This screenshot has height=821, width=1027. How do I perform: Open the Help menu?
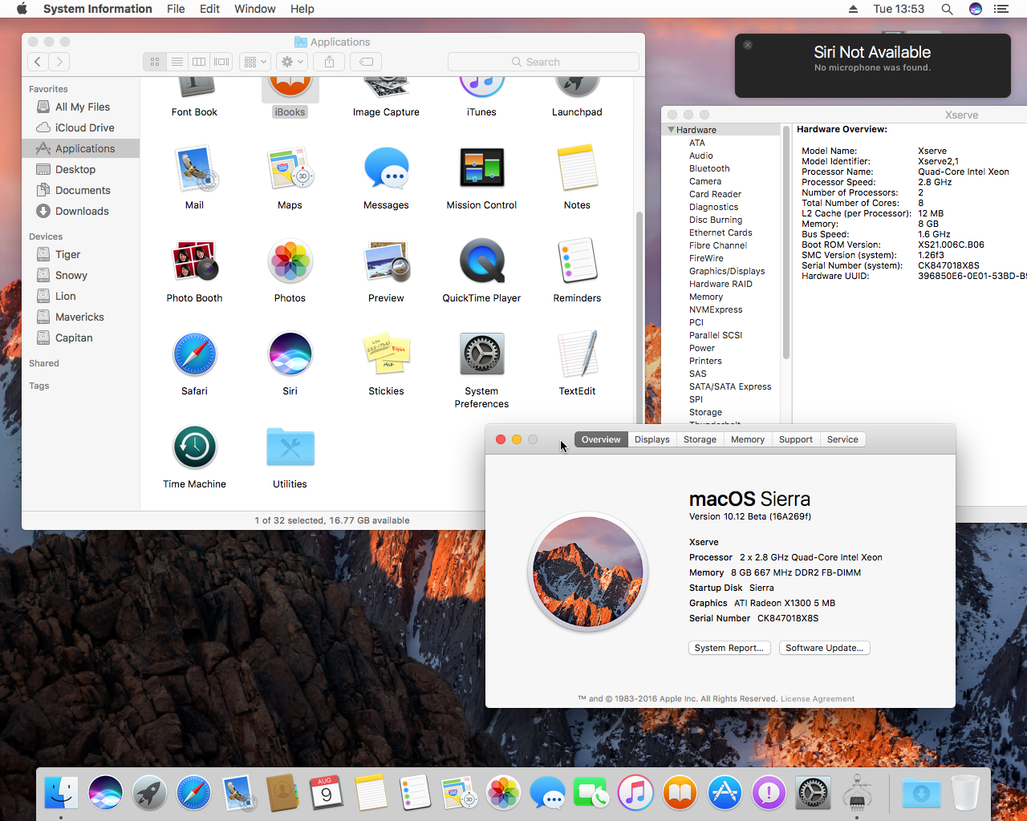click(x=302, y=9)
